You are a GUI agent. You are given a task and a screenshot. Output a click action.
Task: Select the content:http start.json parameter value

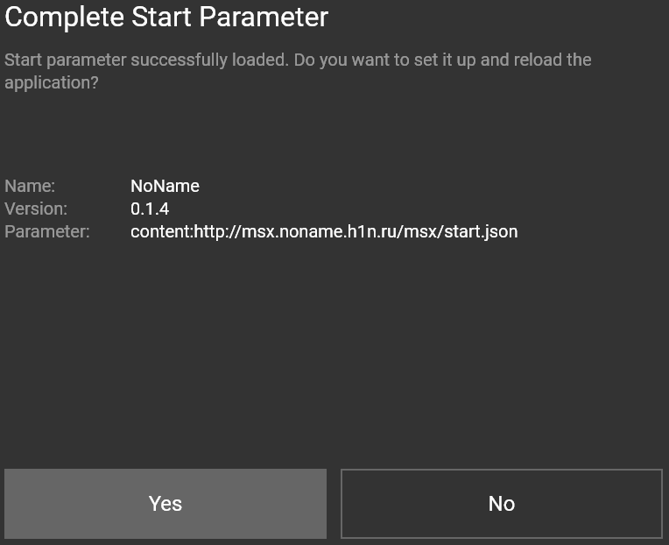pos(324,231)
